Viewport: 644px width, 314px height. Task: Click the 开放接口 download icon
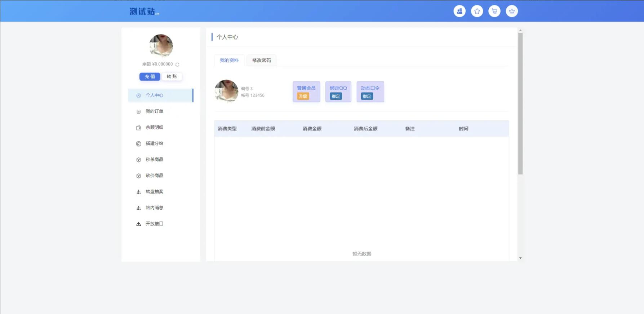click(138, 224)
